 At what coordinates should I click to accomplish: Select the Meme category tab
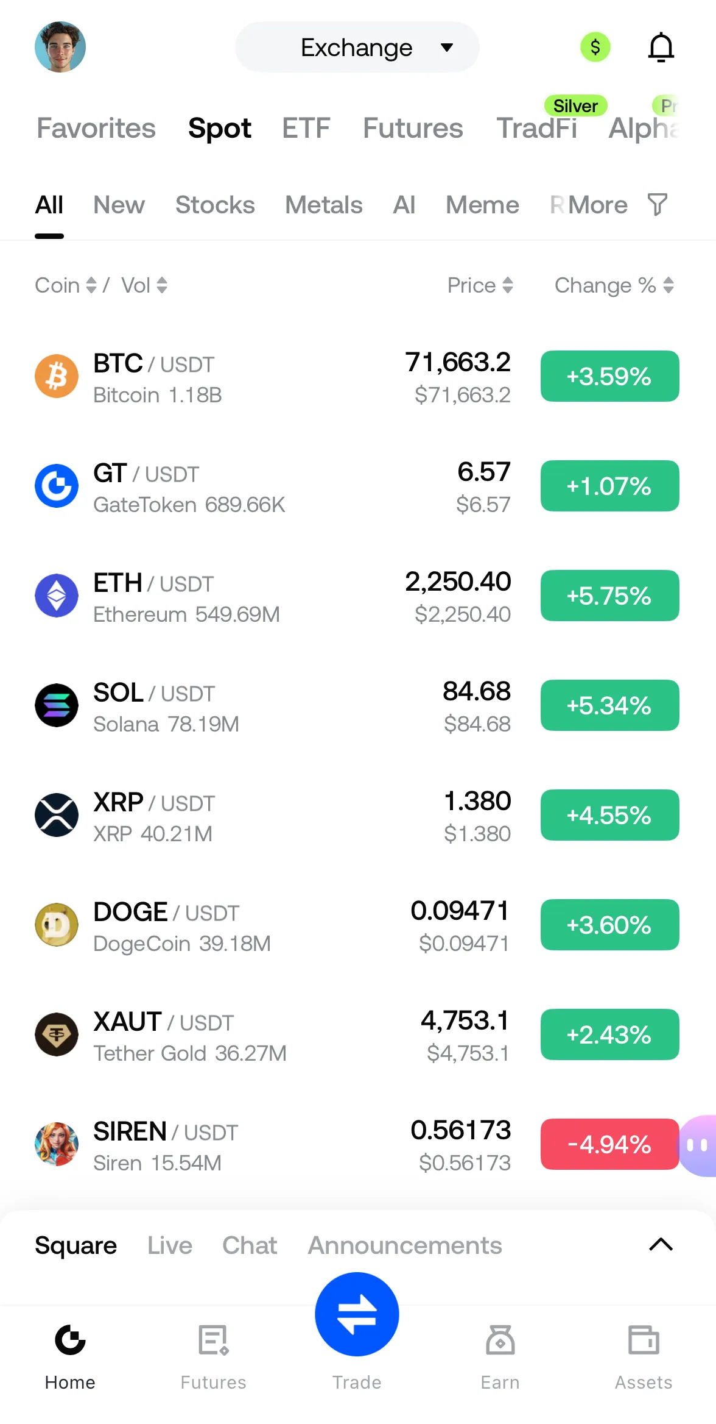pos(482,205)
